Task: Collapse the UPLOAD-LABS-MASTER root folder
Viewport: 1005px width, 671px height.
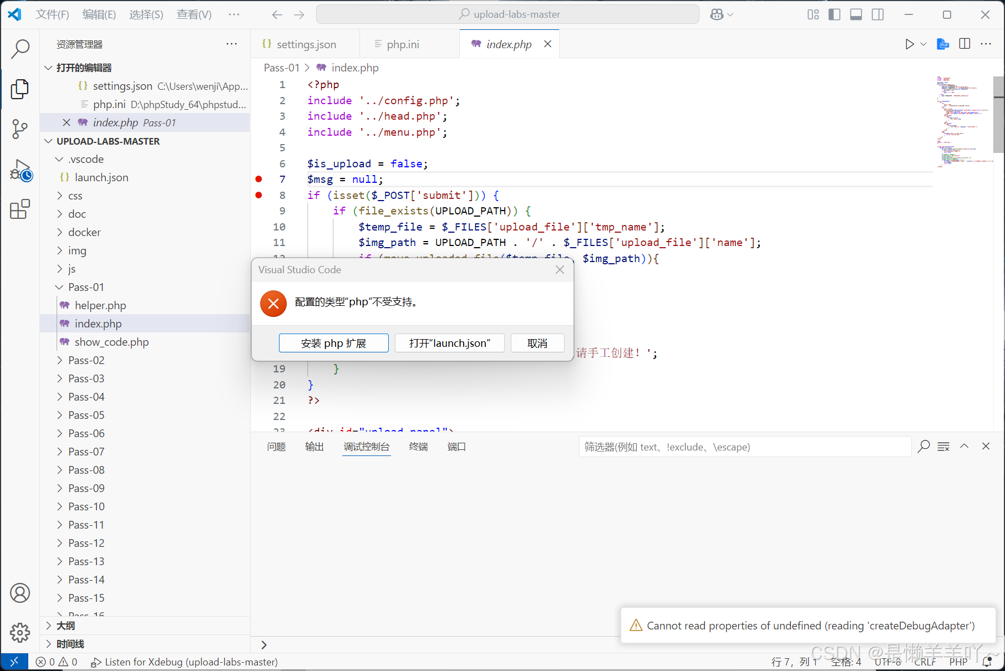Action: pos(49,141)
